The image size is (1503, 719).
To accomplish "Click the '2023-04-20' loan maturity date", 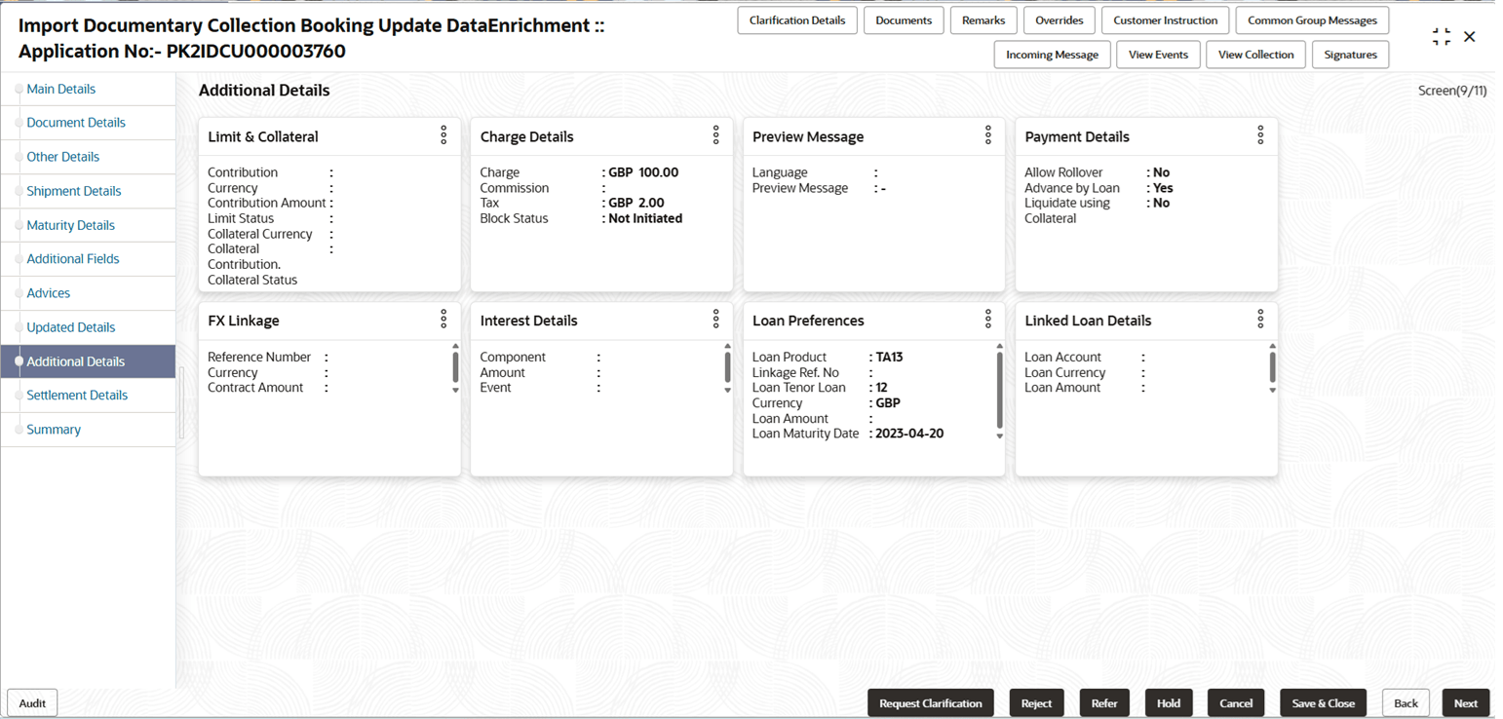I will (909, 434).
